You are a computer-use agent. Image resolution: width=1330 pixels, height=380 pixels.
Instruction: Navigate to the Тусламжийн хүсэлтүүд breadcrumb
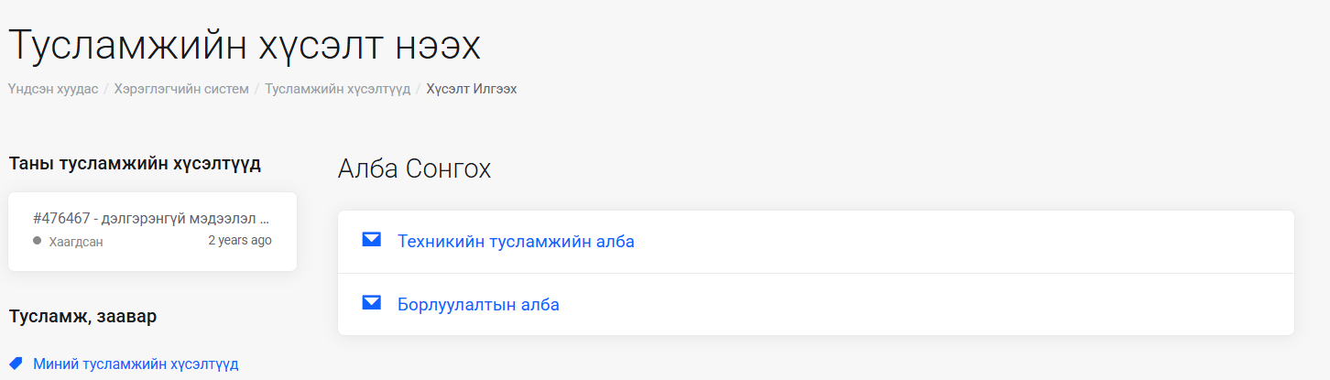337,89
